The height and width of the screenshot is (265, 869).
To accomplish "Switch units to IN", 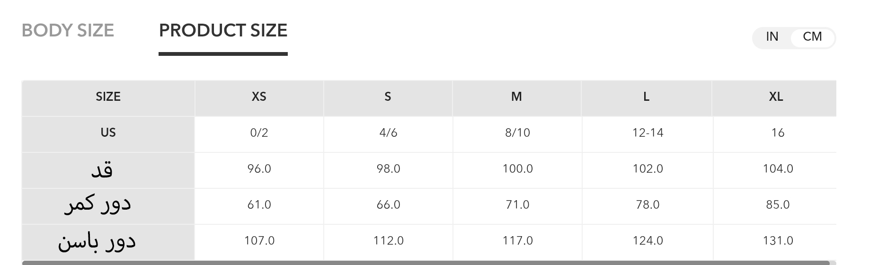I will pyautogui.click(x=772, y=37).
